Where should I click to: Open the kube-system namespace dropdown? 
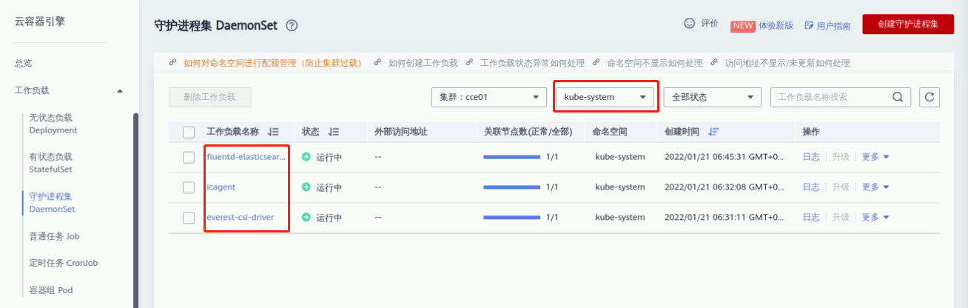coord(605,97)
